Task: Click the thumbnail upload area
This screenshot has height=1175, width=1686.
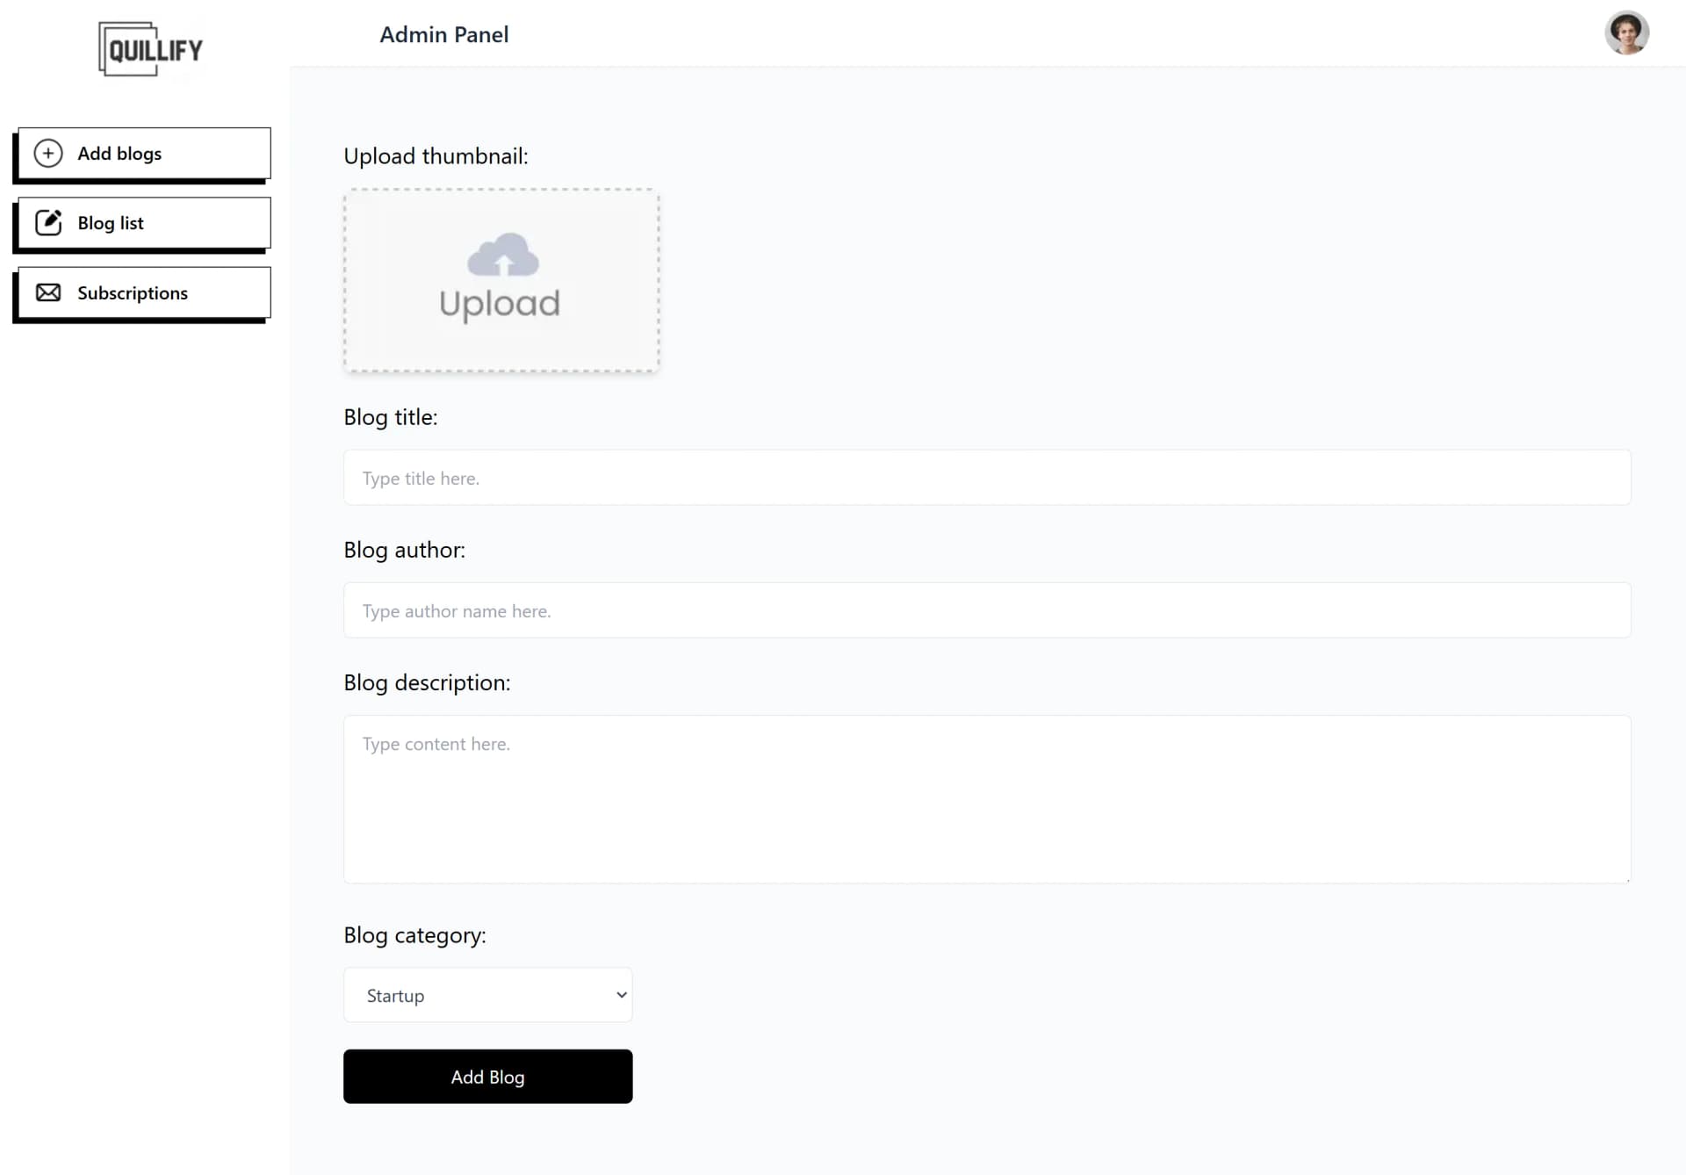Action: tap(501, 281)
